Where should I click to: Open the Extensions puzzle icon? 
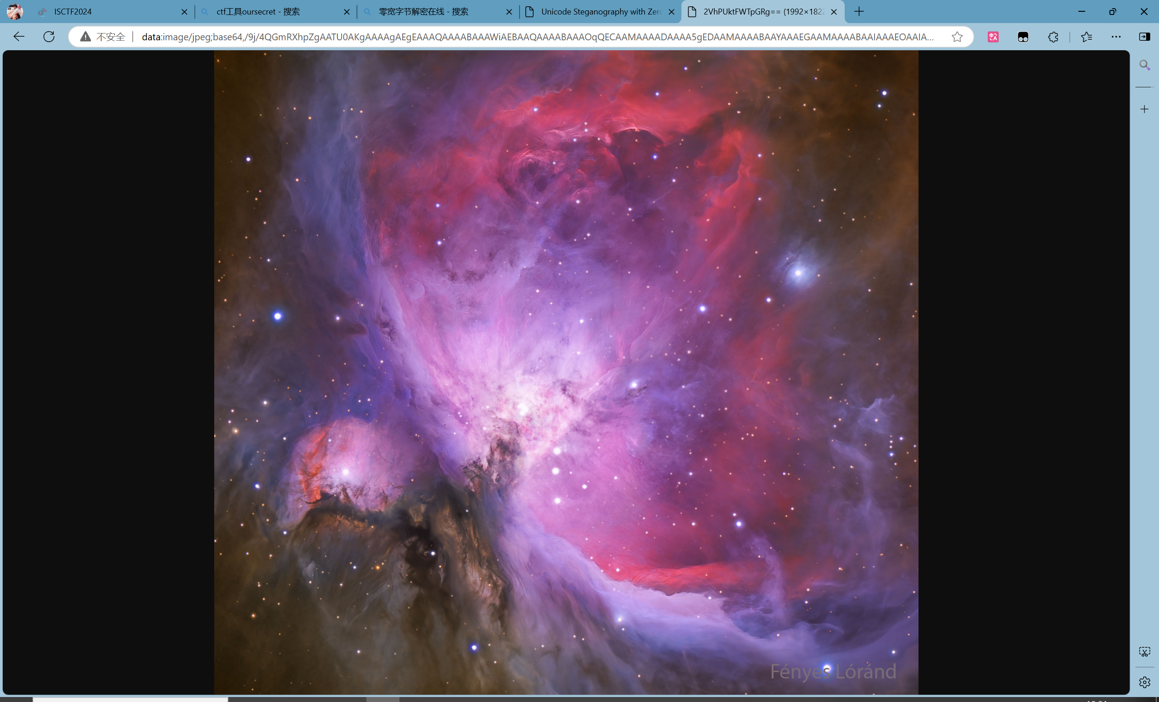(x=1053, y=37)
